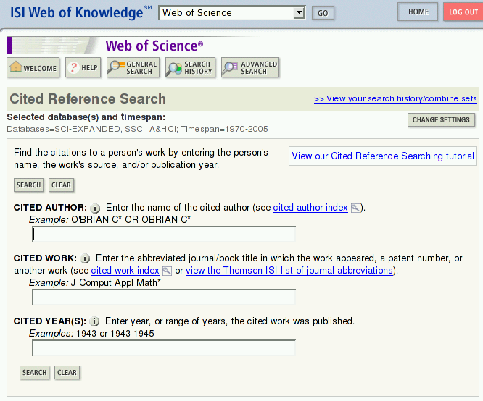Expand the Web of Science product dropdown

(x=299, y=13)
